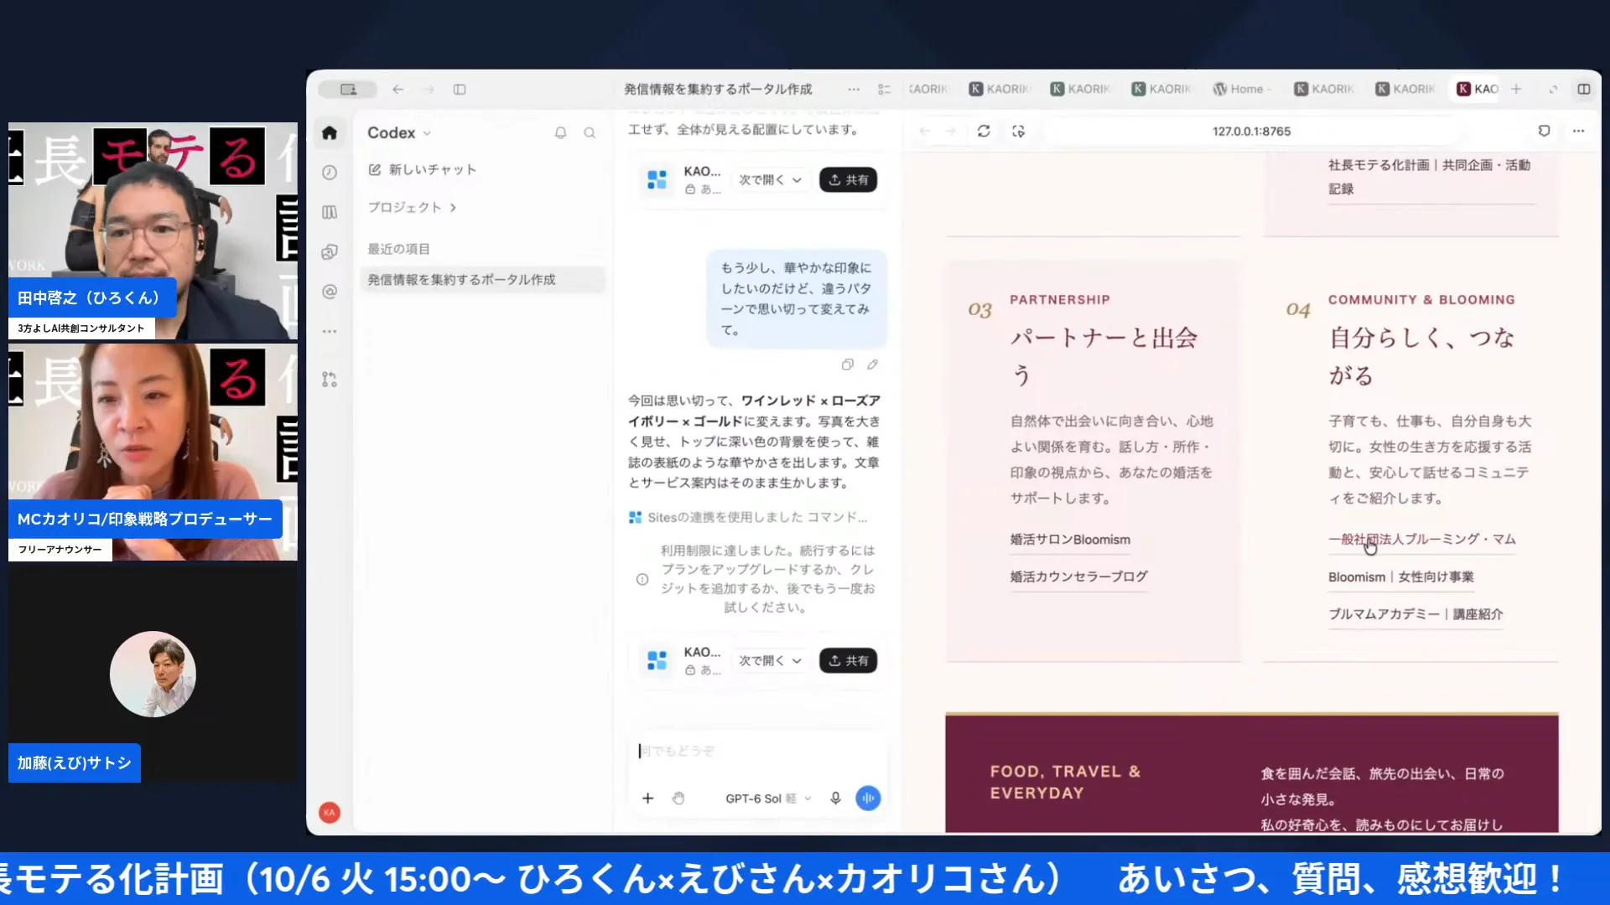Viewport: 1610px width, 905px height.
Task: Expand the プロジェクト section chevron
Action: coord(453,207)
